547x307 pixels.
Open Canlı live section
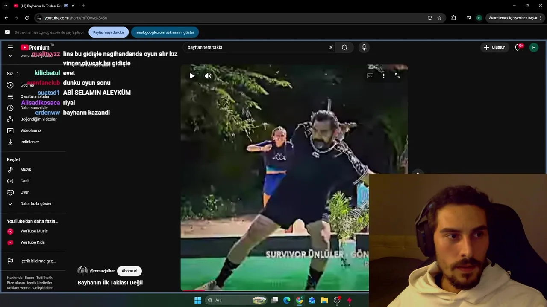pos(25,181)
